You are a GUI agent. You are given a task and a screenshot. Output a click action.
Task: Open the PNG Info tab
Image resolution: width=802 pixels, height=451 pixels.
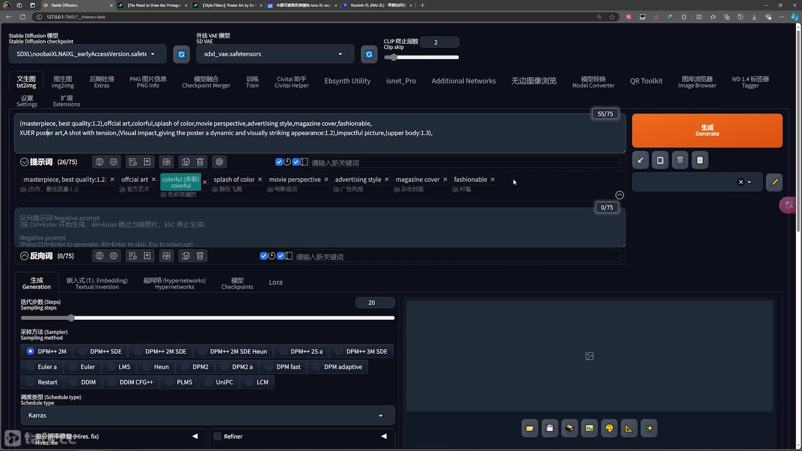coord(148,82)
